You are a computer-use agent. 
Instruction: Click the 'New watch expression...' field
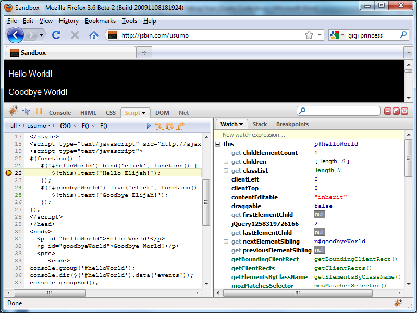[309, 135]
